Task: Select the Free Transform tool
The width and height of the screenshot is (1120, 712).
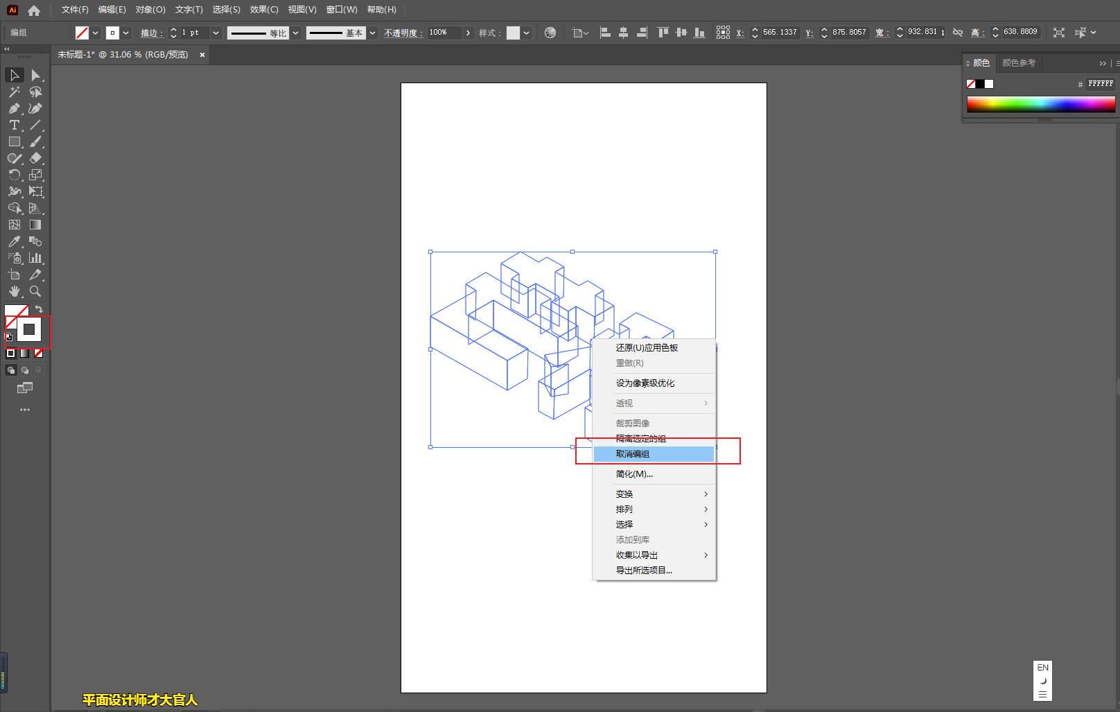Action: click(35, 191)
